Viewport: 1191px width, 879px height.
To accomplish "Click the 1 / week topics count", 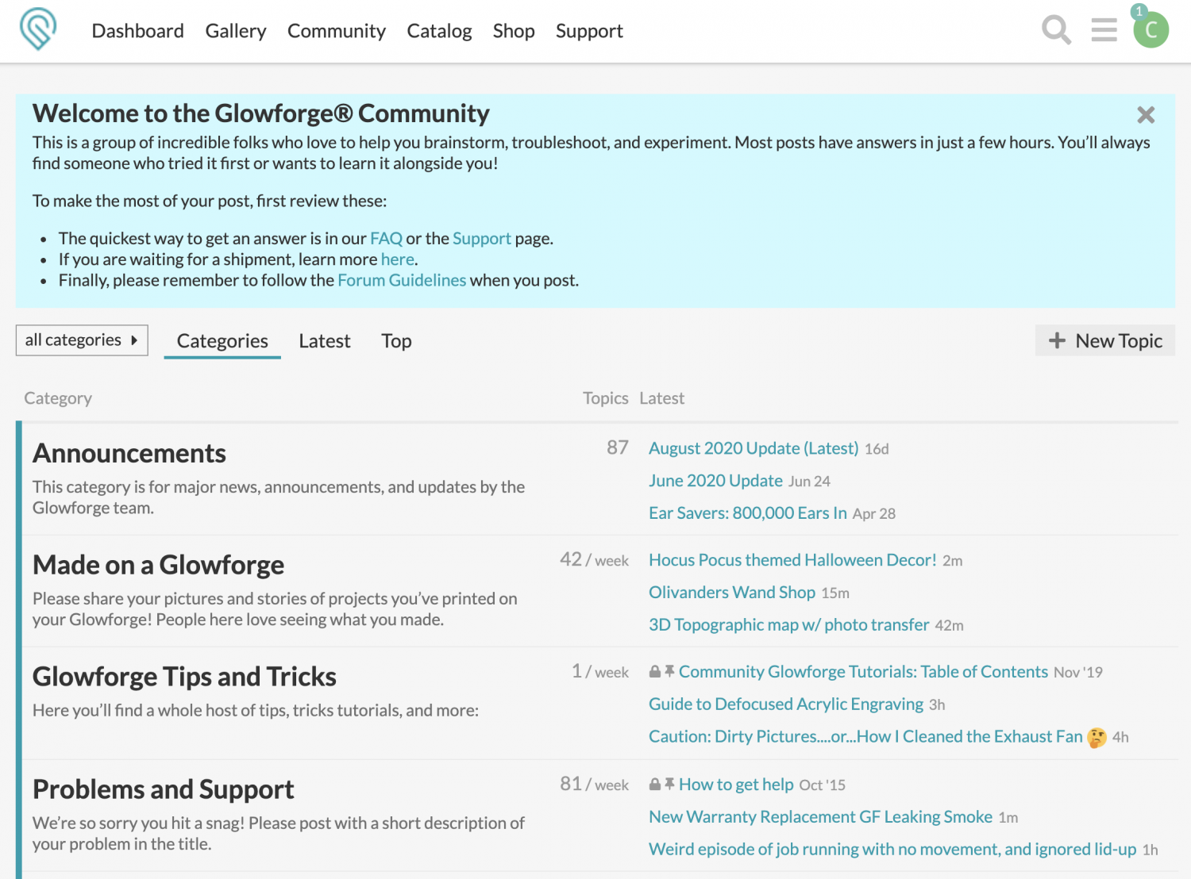I will (600, 671).
